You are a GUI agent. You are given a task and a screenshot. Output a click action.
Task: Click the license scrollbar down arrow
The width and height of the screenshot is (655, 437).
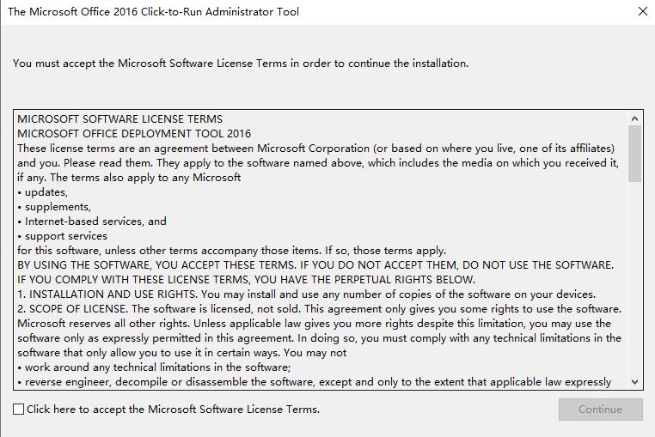coord(635,381)
